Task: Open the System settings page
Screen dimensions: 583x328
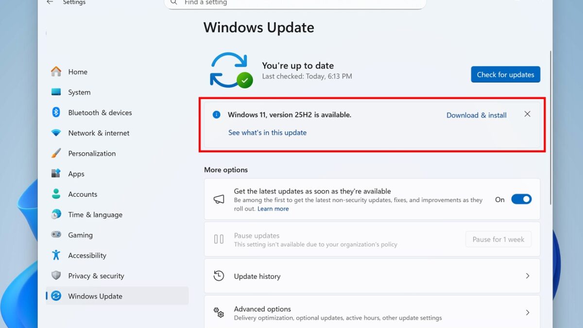Action: click(79, 92)
